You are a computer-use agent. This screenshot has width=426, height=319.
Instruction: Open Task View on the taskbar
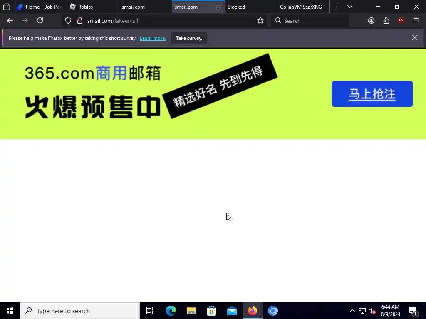[x=150, y=311]
